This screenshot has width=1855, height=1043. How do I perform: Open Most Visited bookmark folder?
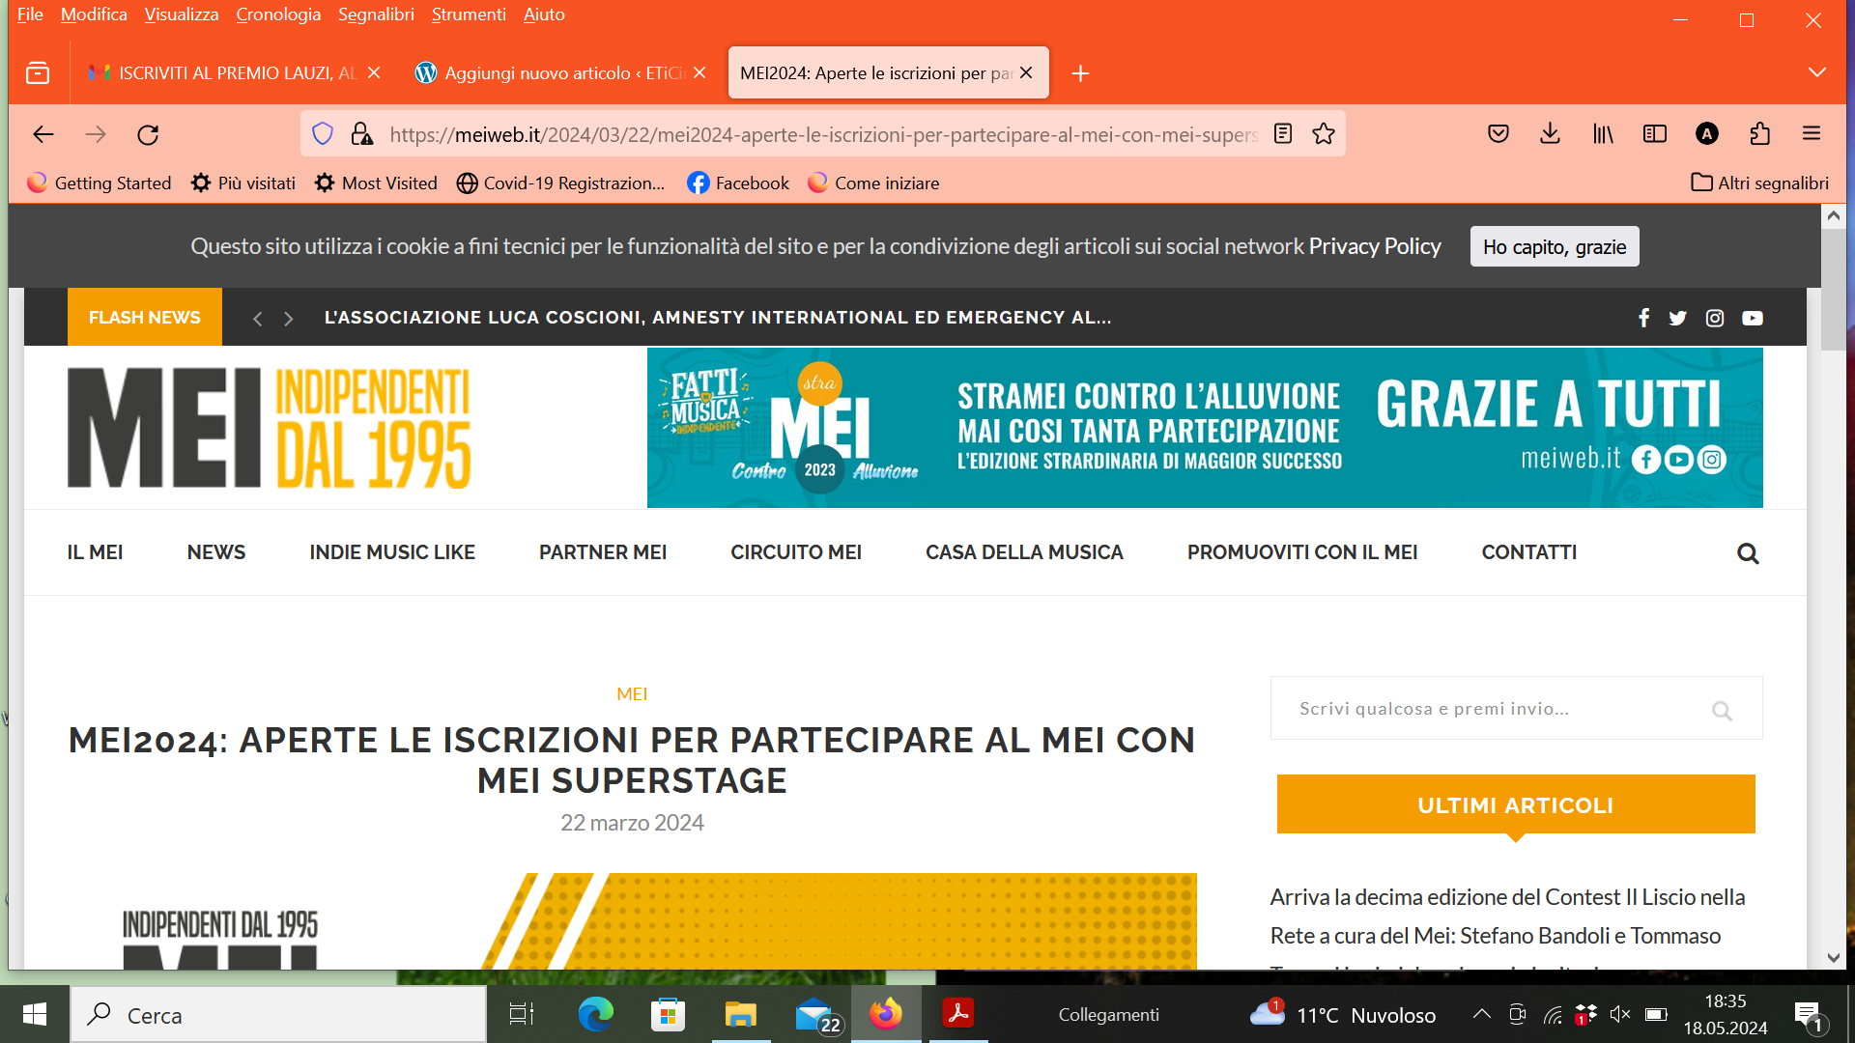[376, 183]
